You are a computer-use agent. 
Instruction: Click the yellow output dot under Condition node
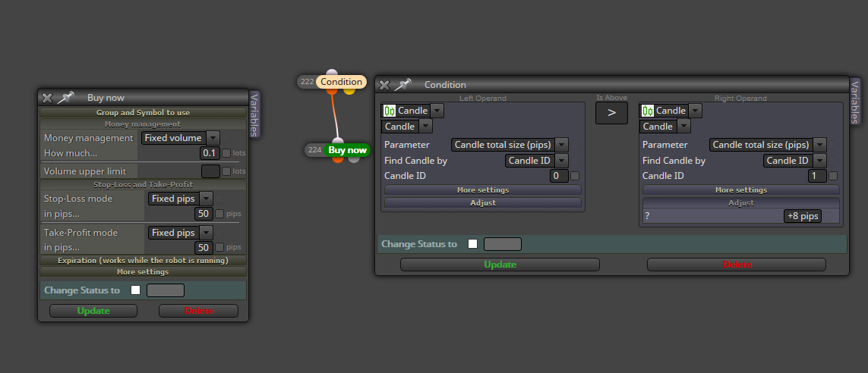click(x=349, y=91)
